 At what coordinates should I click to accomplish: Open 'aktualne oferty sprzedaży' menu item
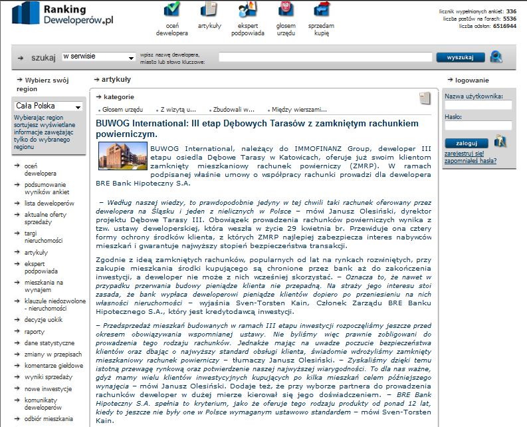(45, 218)
